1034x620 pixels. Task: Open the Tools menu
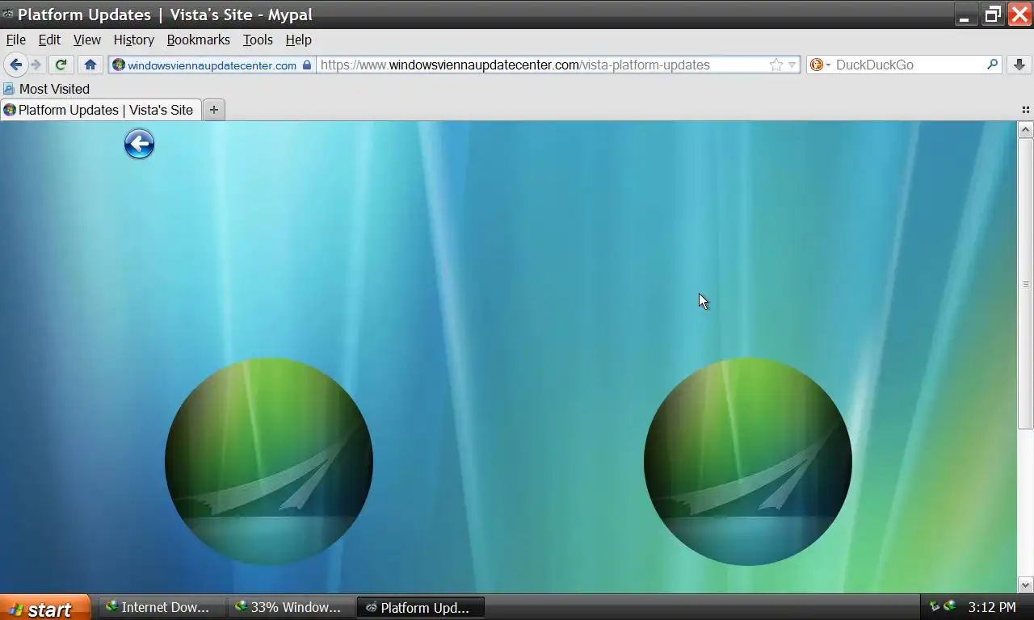(x=258, y=40)
